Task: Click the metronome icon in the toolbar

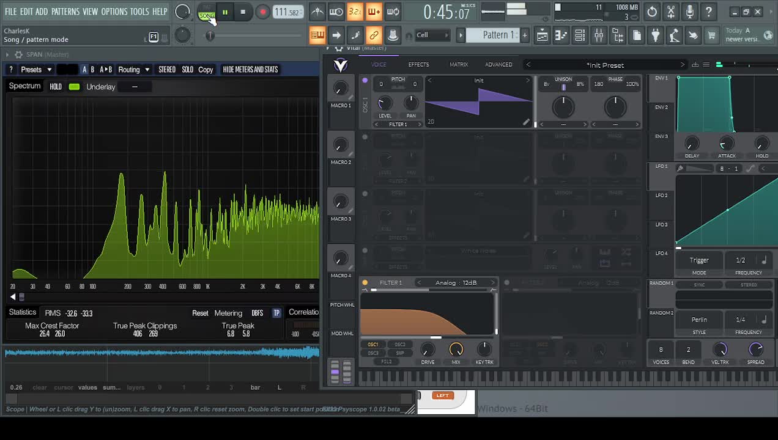Action: 317,12
